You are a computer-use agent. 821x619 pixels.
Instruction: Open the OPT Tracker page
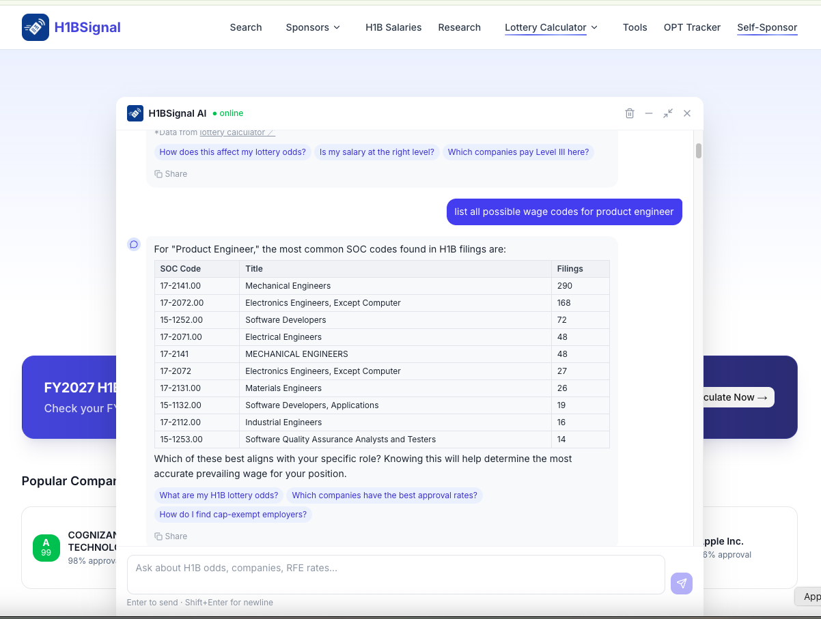(692, 27)
